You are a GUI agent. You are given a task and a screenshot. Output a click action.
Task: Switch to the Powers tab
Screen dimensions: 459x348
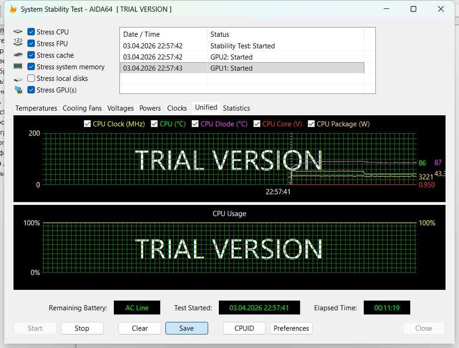pos(150,108)
